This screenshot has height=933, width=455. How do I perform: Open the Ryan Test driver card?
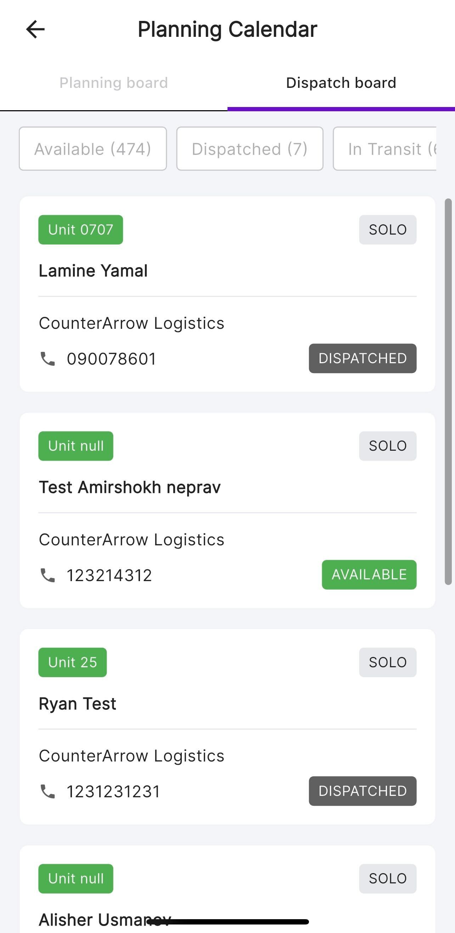227,726
